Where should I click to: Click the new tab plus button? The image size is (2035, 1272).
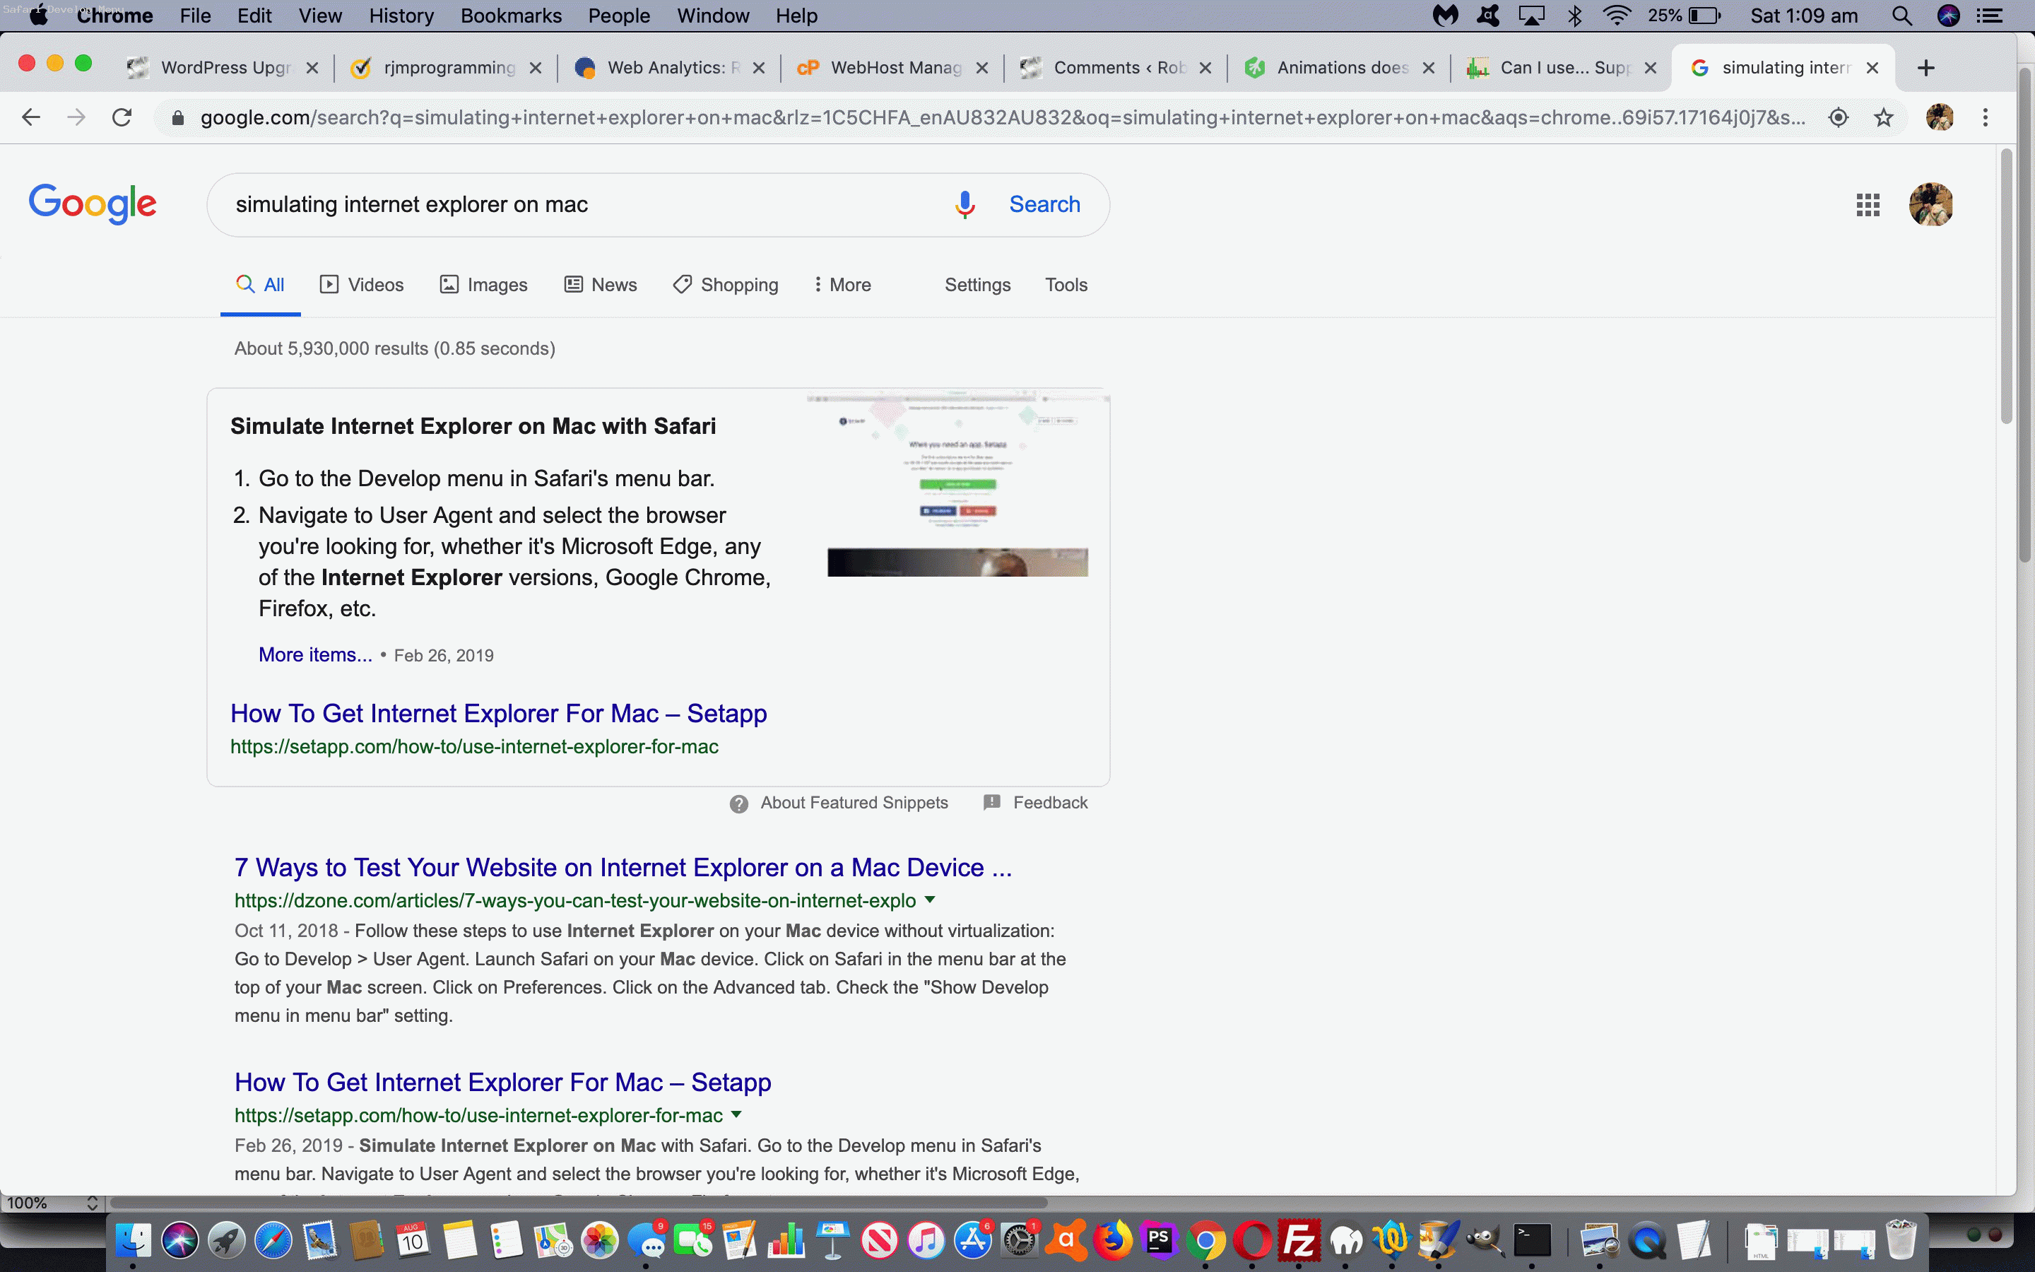(1925, 68)
